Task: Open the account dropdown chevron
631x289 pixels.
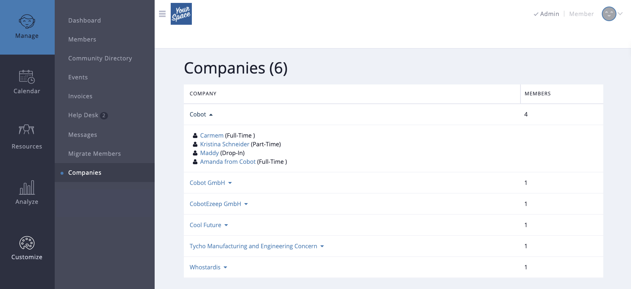Action: point(620,14)
